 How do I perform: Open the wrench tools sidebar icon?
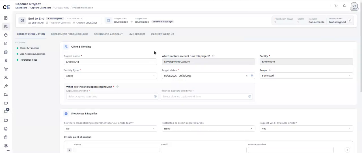click(x=6, y=86)
